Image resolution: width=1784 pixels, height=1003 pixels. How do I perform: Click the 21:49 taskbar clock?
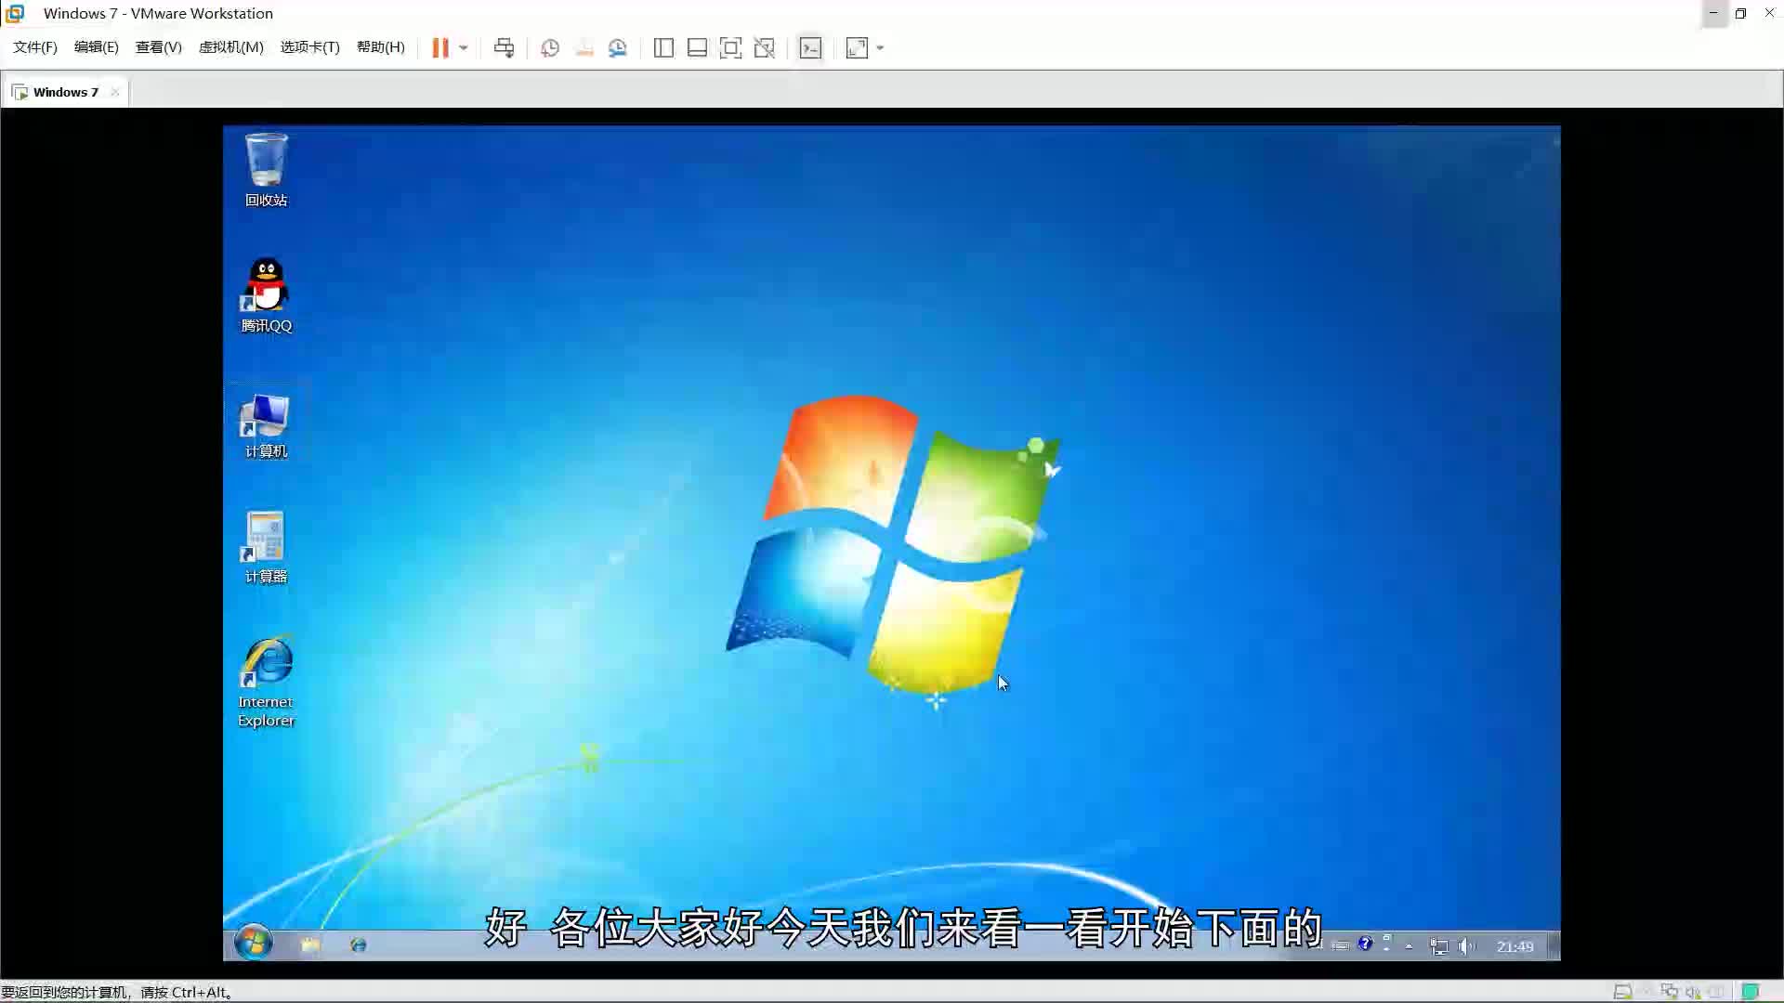pos(1515,946)
